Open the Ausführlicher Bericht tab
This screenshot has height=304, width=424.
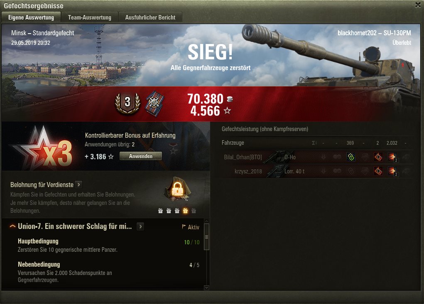[150, 17]
